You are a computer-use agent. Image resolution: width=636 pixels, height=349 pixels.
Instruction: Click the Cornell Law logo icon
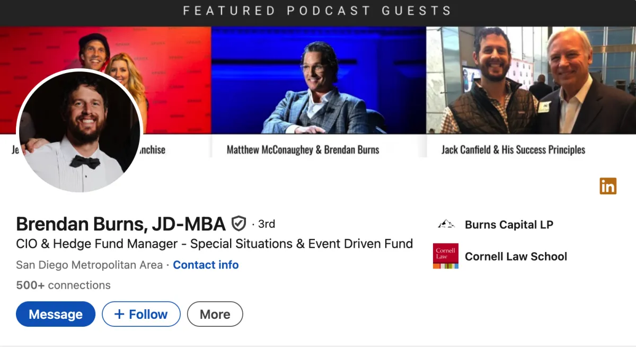click(x=446, y=256)
